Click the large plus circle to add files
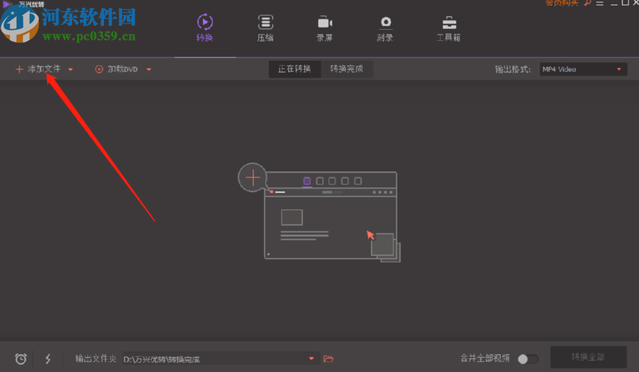The image size is (639, 372). point(253,177)
